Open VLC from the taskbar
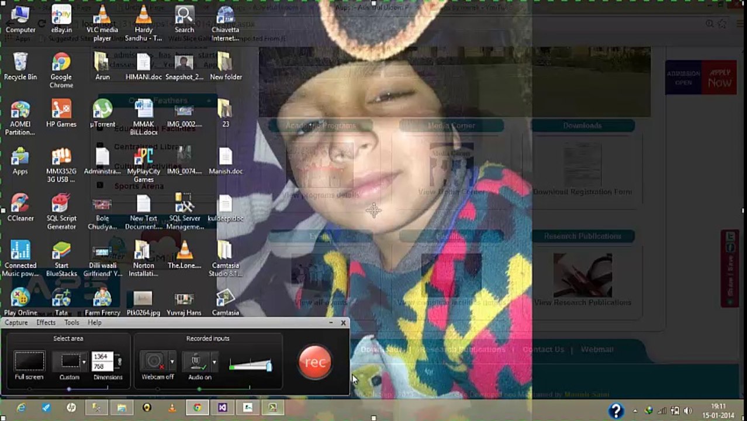The height and width of the screenshot is (421, 747). click(x=172, y=408)
